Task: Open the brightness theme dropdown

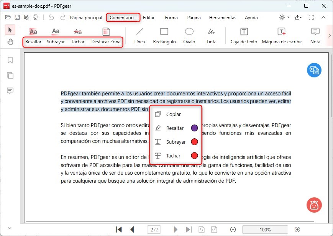Action: 284,17
